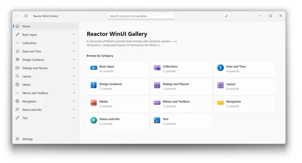The image size is (302, 163).
Task: Open the Basic Input card title
Action: coord(107,67)
